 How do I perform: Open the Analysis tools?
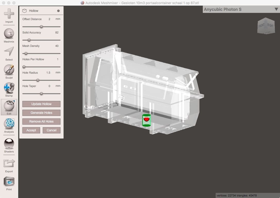click(x=9, y=126)
